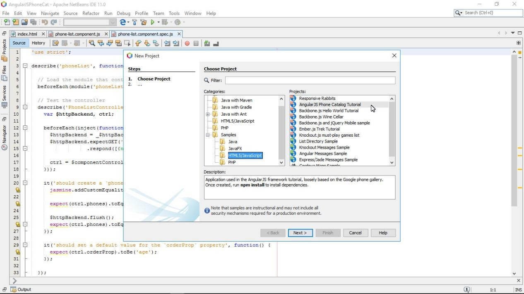Viewport: 524px width, 294px height.
Task: Select PHP under Samples category
Action: point(232,162)
